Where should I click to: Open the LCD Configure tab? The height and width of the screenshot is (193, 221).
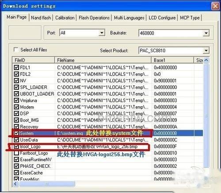pos(162,18)
